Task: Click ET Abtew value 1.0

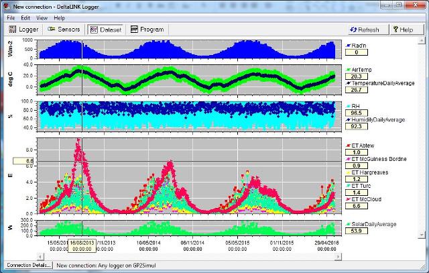Action: point(357,152)
